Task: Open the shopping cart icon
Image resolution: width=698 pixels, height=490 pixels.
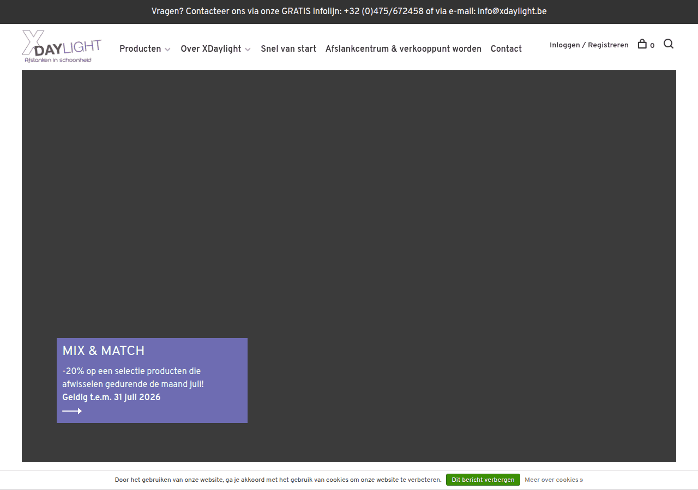Action: (x=642, y=44)
